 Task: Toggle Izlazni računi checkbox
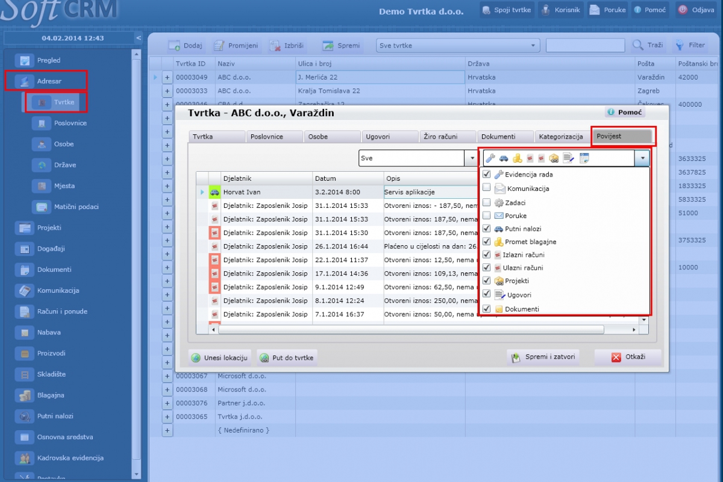(x=487, y=254)
